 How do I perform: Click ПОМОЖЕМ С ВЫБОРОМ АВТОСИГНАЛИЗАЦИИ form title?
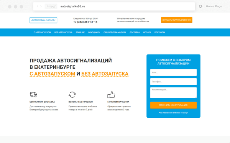click(173, 62)
